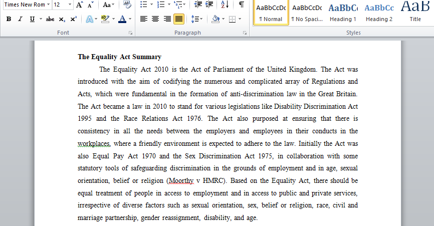Apply multilevel list
The image size is (434, 226).
tap(178, 5)
